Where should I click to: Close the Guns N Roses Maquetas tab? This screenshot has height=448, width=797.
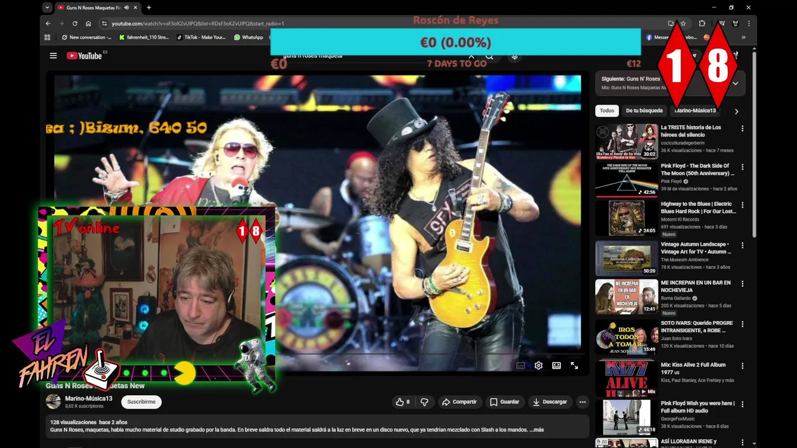click(135, 7)
